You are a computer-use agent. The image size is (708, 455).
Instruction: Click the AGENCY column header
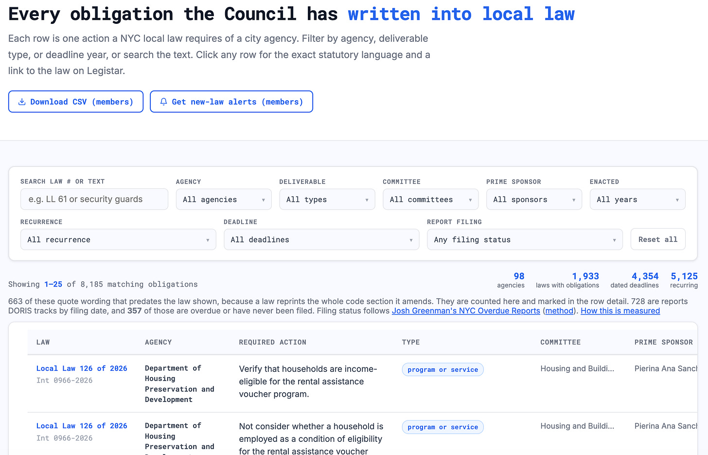[x=158, y=342]
